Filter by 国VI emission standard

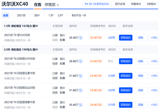pos(37,15)
